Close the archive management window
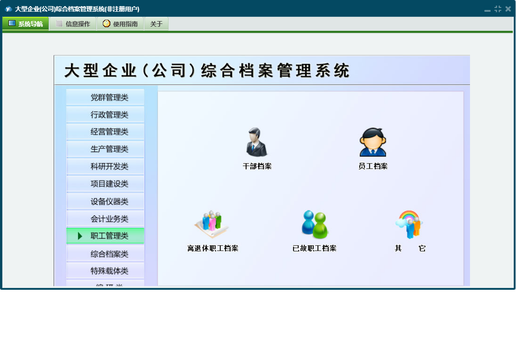The width and height of the screenshot is (516, 339). point(508,9)
